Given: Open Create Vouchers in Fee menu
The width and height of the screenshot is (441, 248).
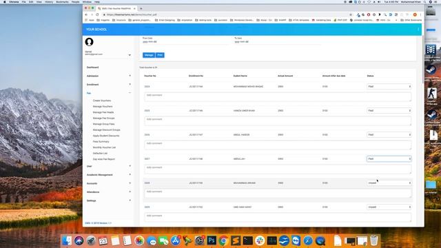Looking at the screenshot, I should pyautogui.click(x=102, y=101).
